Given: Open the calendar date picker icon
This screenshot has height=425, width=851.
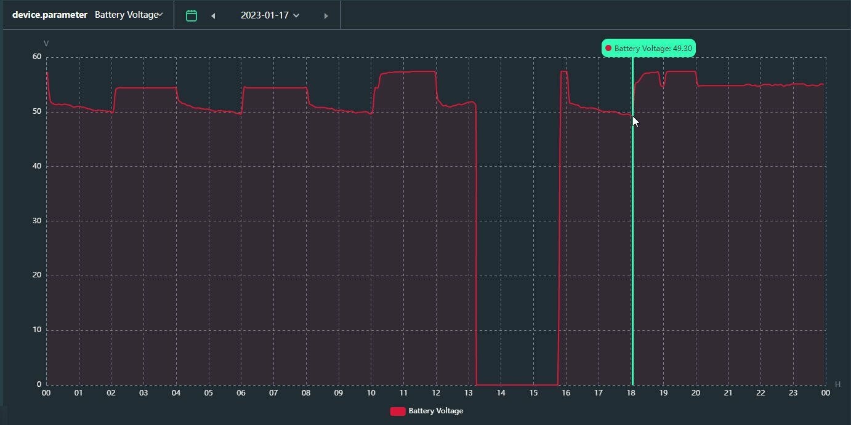Looking at the screenshot, I should [x=192, y=15].
